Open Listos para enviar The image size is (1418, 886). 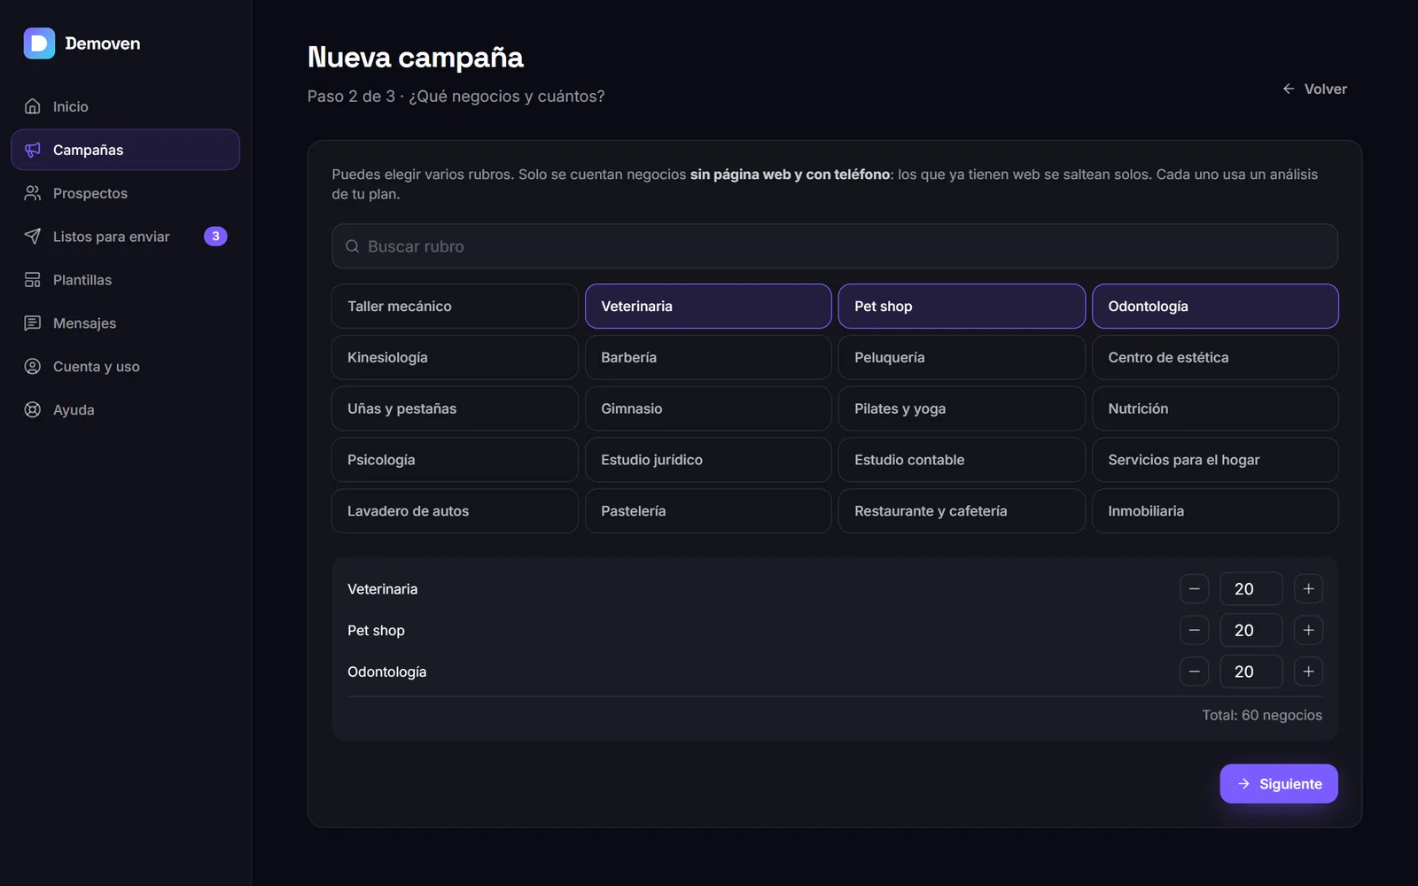pyautogui.click(x=125, y=237)
